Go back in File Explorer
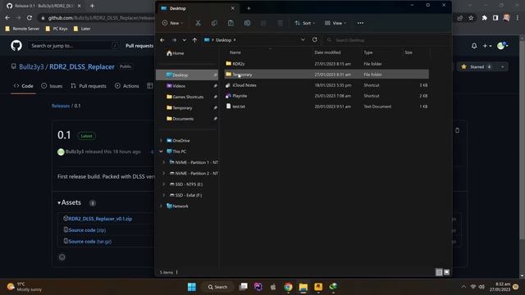Image resolution: width=525 pixels, height=295 pixels. coord(162,40)
